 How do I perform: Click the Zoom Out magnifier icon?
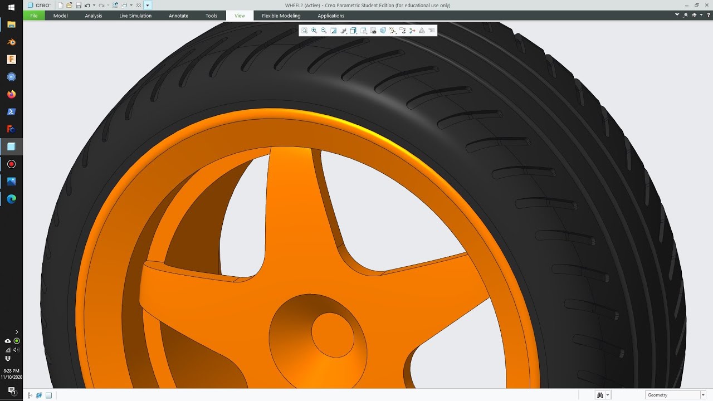point(324,31)
